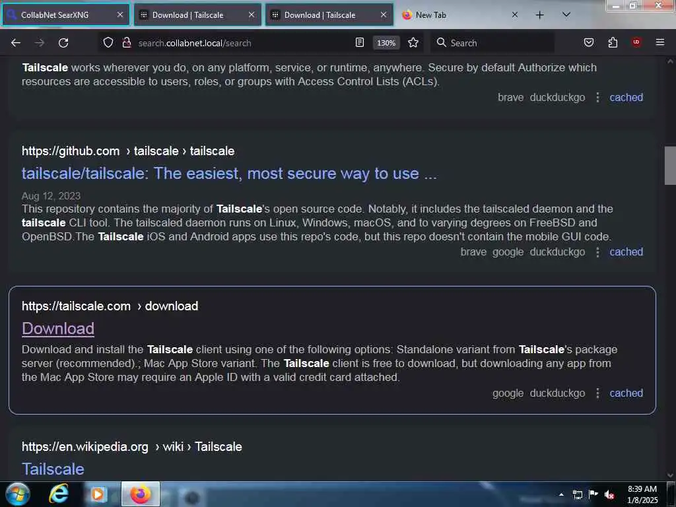Open the uBlock Origin extension
This screenshot has height=507, width=676.
point(636,42)
